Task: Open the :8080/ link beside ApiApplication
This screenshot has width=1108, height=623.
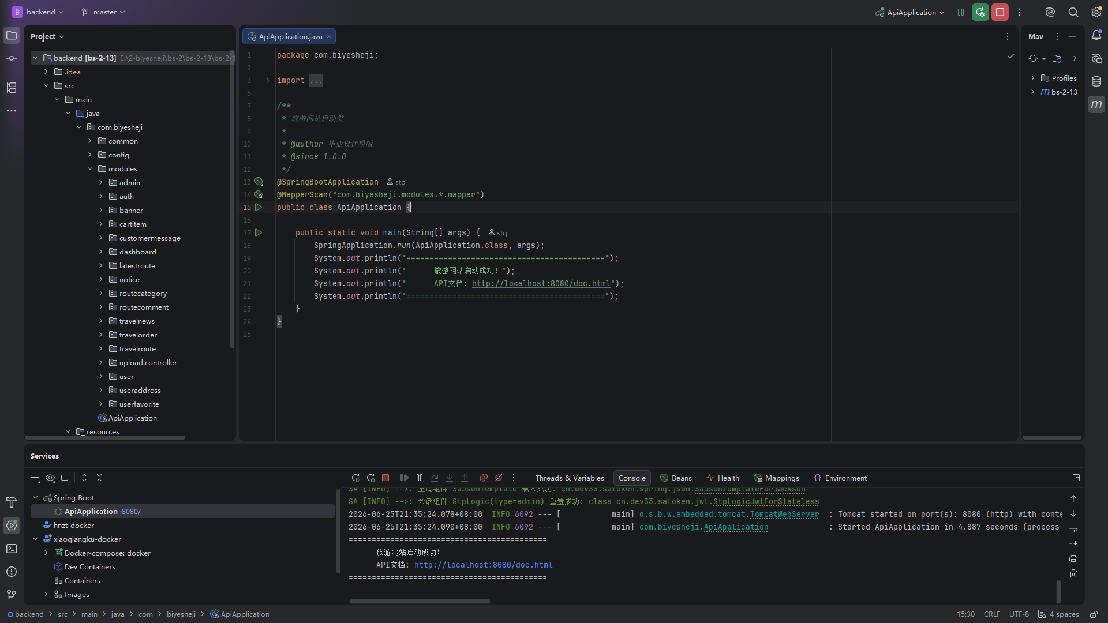Action: [130, 511]
